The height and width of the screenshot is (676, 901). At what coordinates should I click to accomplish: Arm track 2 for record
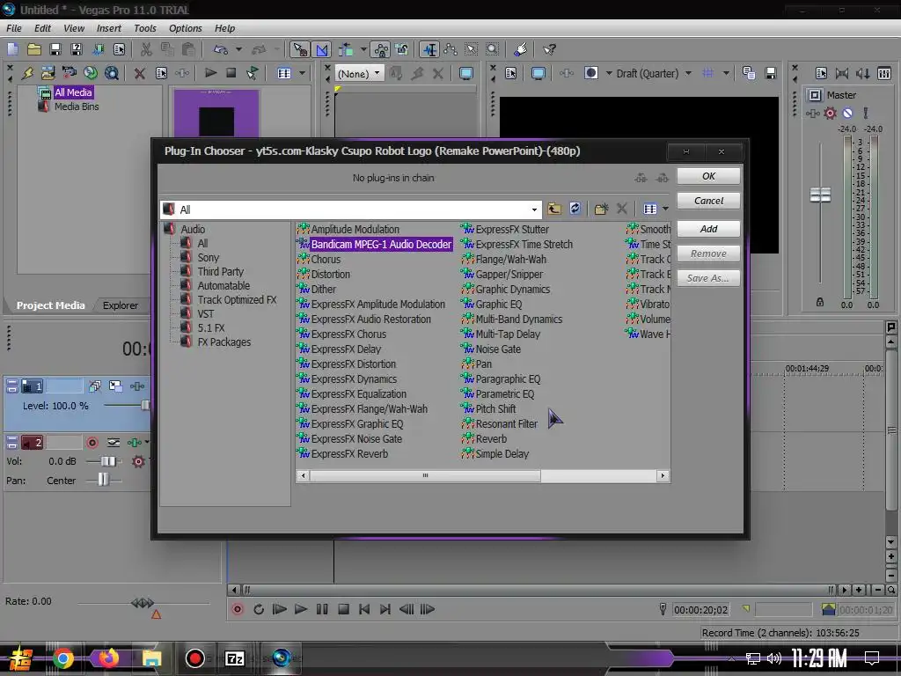[x=92, y=443]
